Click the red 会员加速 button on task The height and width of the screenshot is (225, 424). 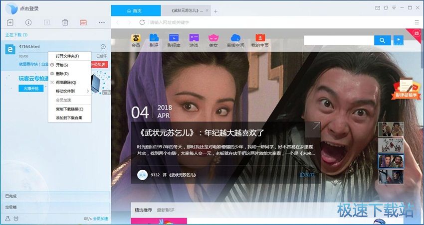(99, 65)
